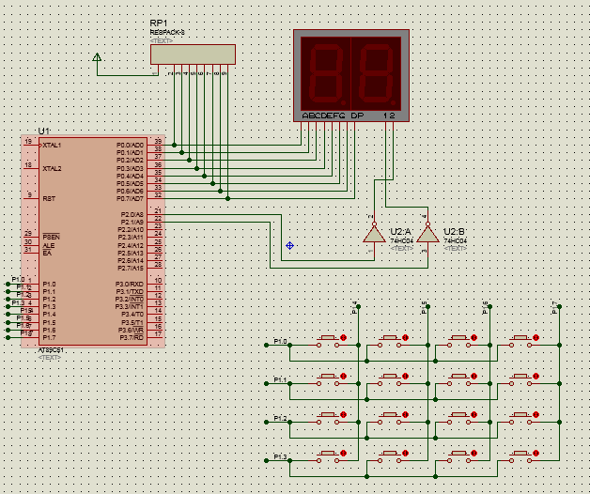The image size is (590, 494).
Task: Click the P2.0/A8 pin label
Action: click(132, 214)
